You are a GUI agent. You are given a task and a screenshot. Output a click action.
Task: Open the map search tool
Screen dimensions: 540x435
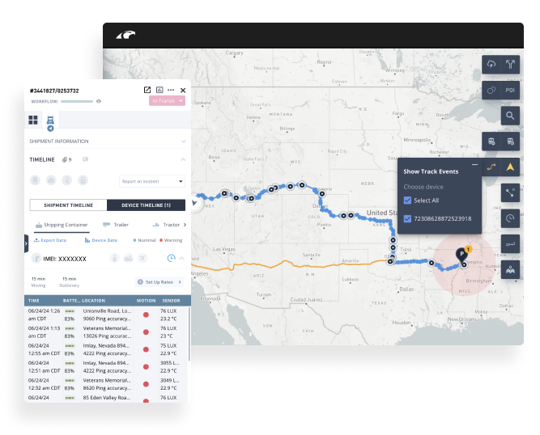tap(510, 116)
